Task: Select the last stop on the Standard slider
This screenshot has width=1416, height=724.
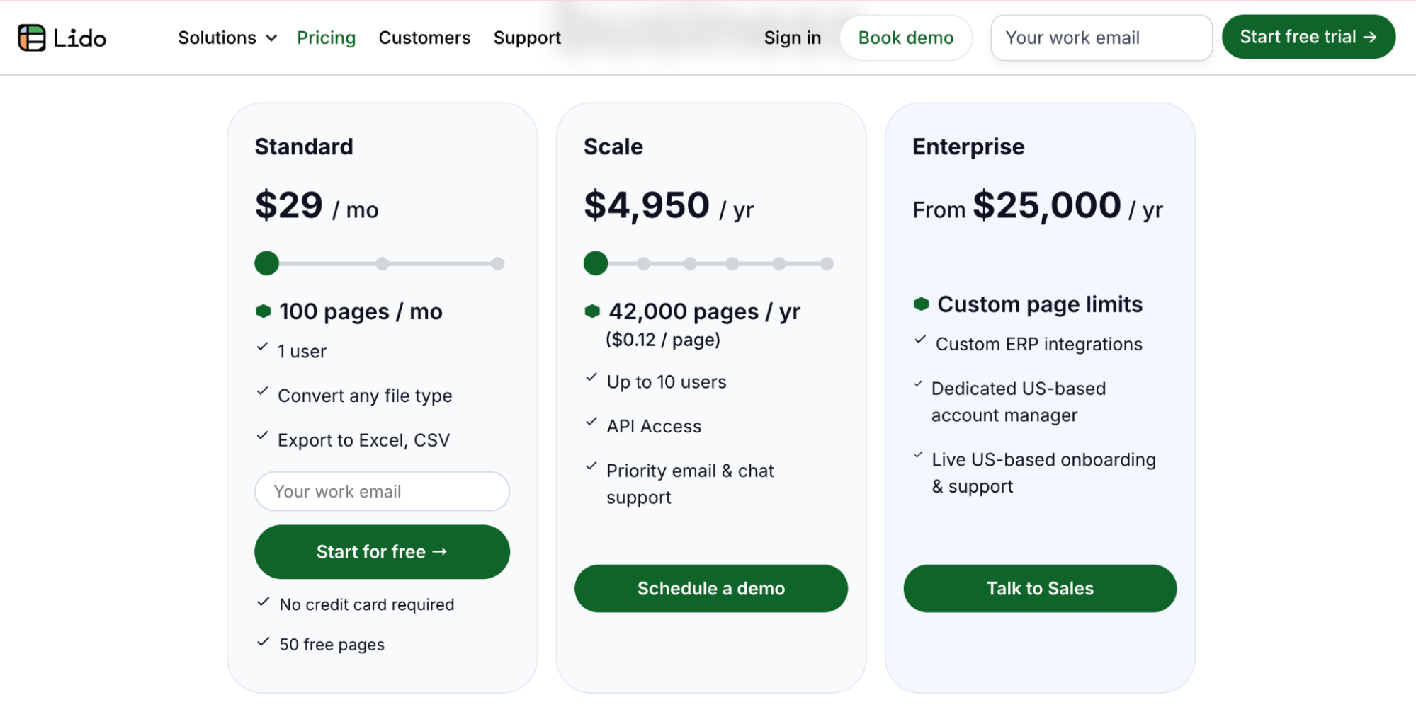Action: pos(498,264)
